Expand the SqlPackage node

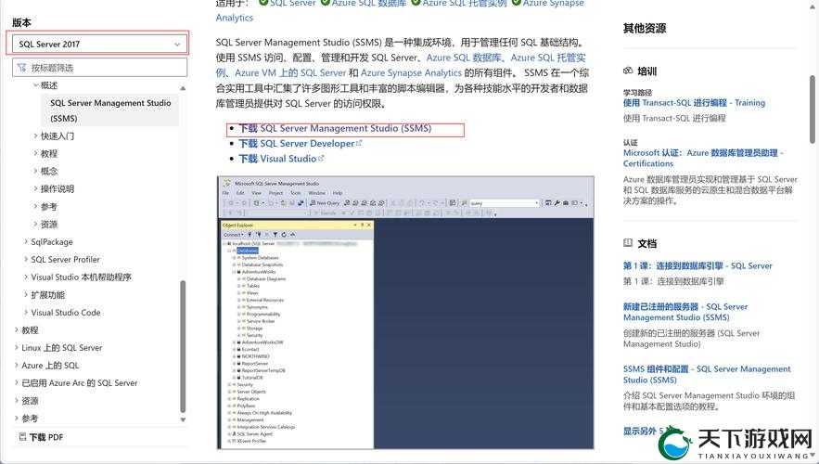click(26, 242)
